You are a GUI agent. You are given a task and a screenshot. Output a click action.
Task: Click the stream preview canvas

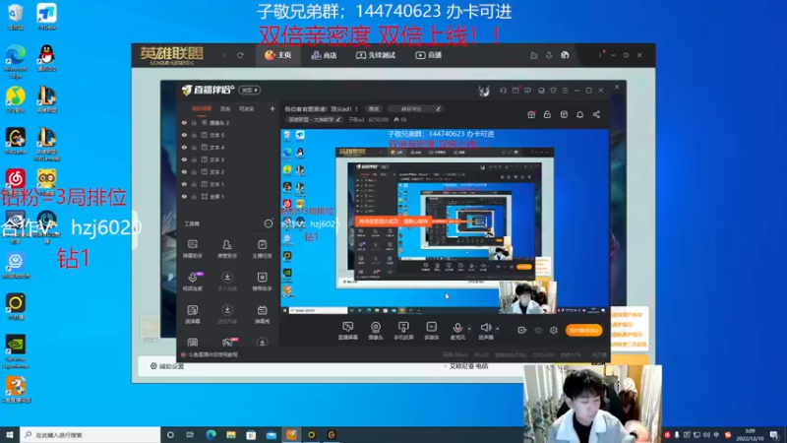(x=445, y=221)
